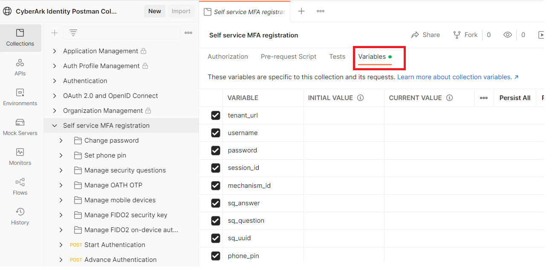Click the info icon next to INITIAL VALUE

click(x=360, y=98)
